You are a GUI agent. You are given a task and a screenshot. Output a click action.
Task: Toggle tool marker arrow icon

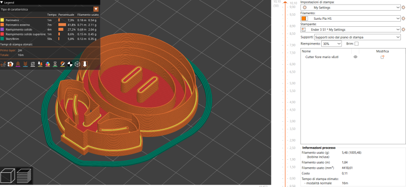pos(84,64)
